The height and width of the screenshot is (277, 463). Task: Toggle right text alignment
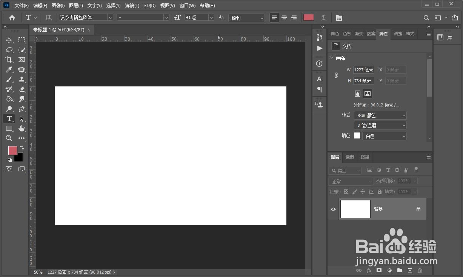point(294,18)
